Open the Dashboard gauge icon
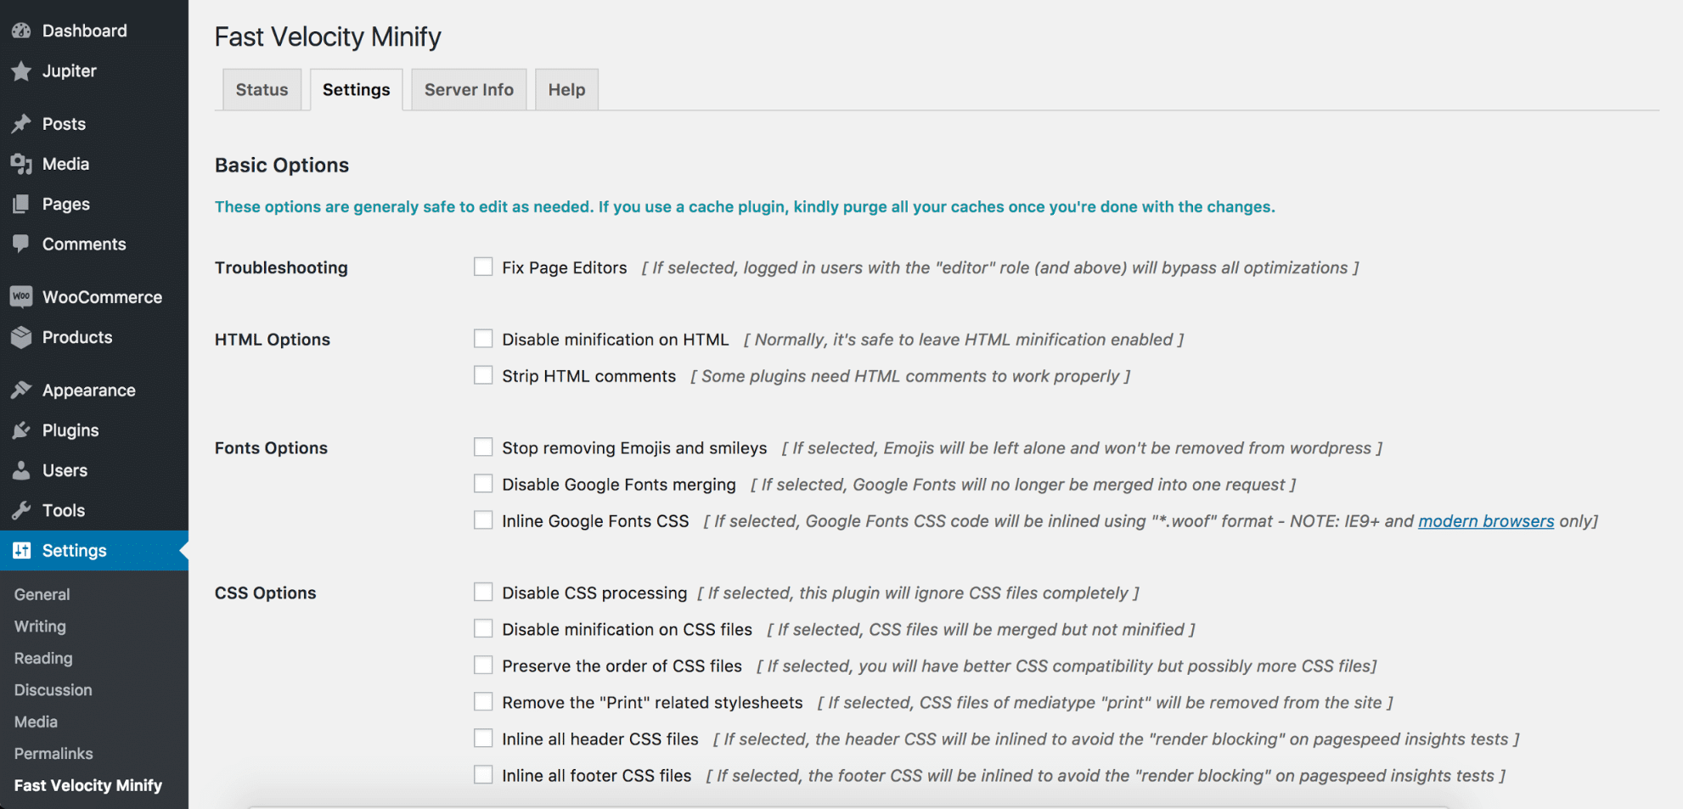The width and height of the screenshot is (1683, 809). pos(21,31)
